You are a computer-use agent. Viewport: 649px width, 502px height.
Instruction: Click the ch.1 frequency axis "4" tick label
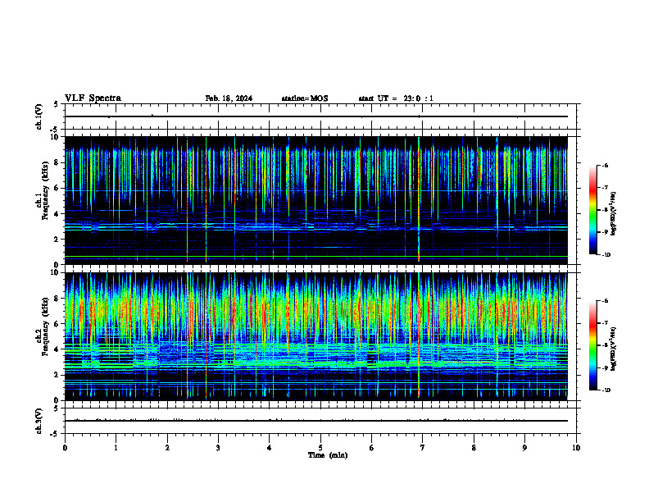click(x=57, y=214)
